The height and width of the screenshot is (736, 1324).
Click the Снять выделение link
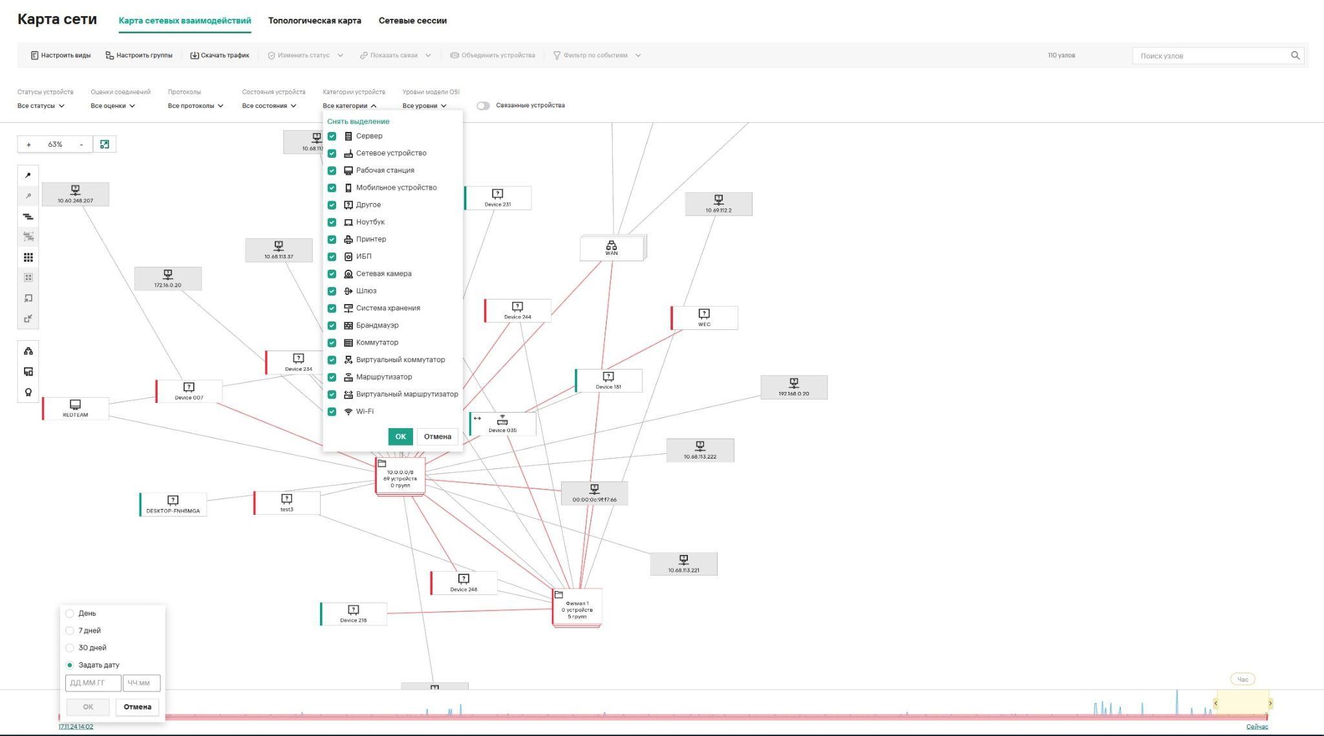[x=358, y=122]
